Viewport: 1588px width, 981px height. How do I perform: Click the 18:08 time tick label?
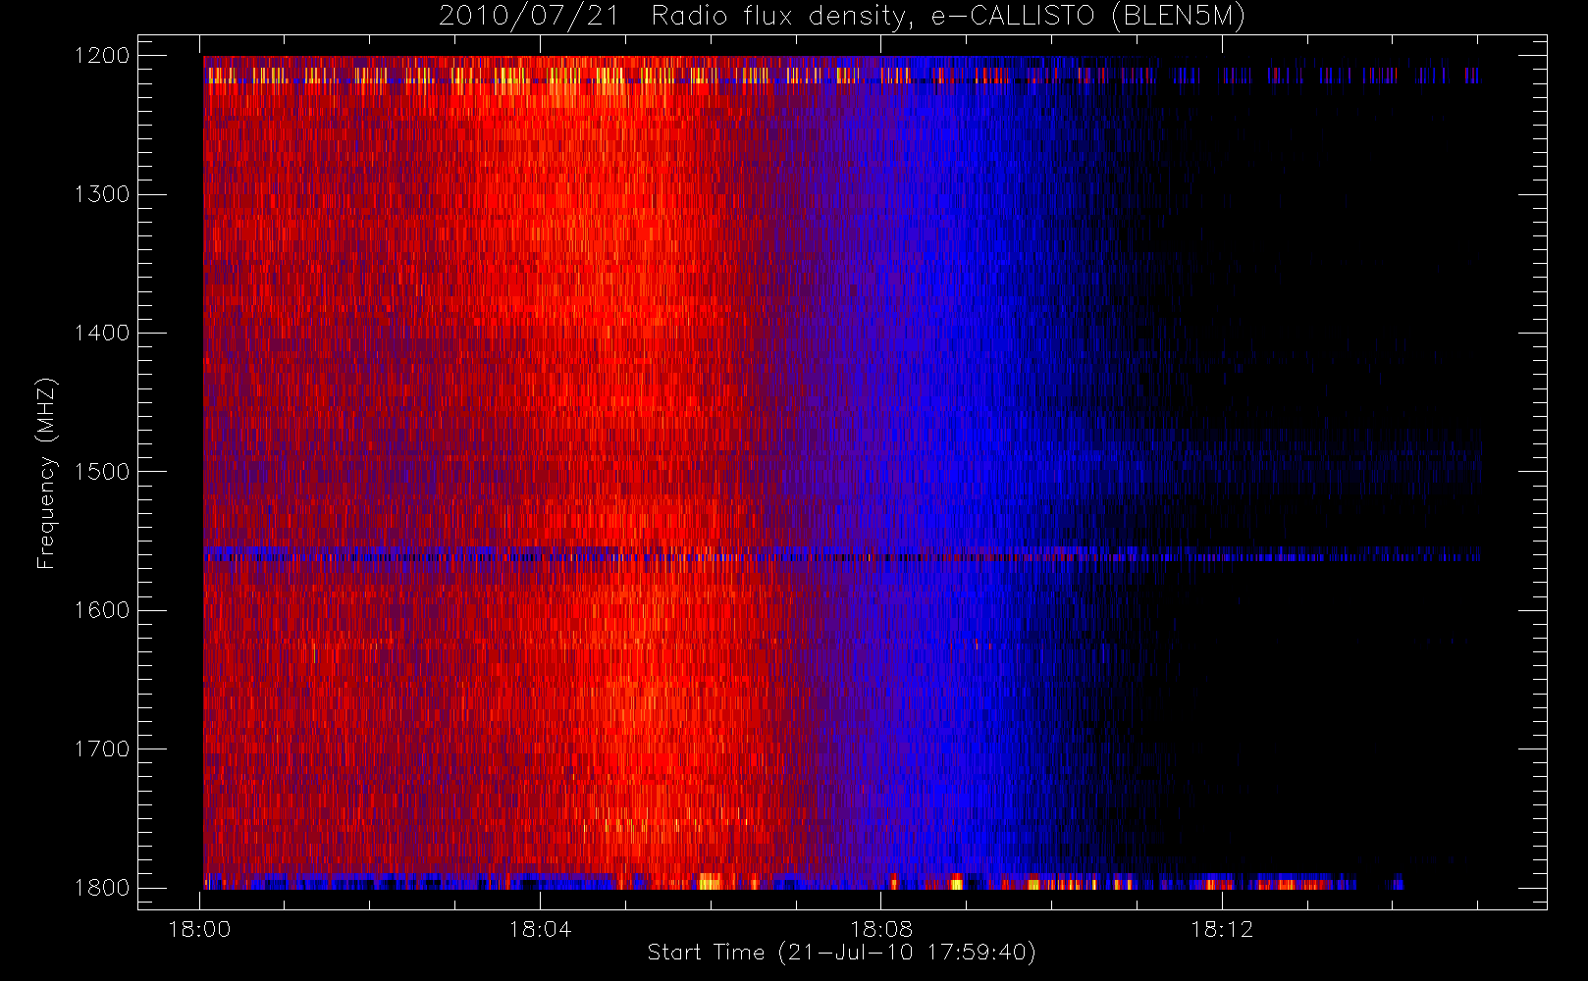click(880, 929)
